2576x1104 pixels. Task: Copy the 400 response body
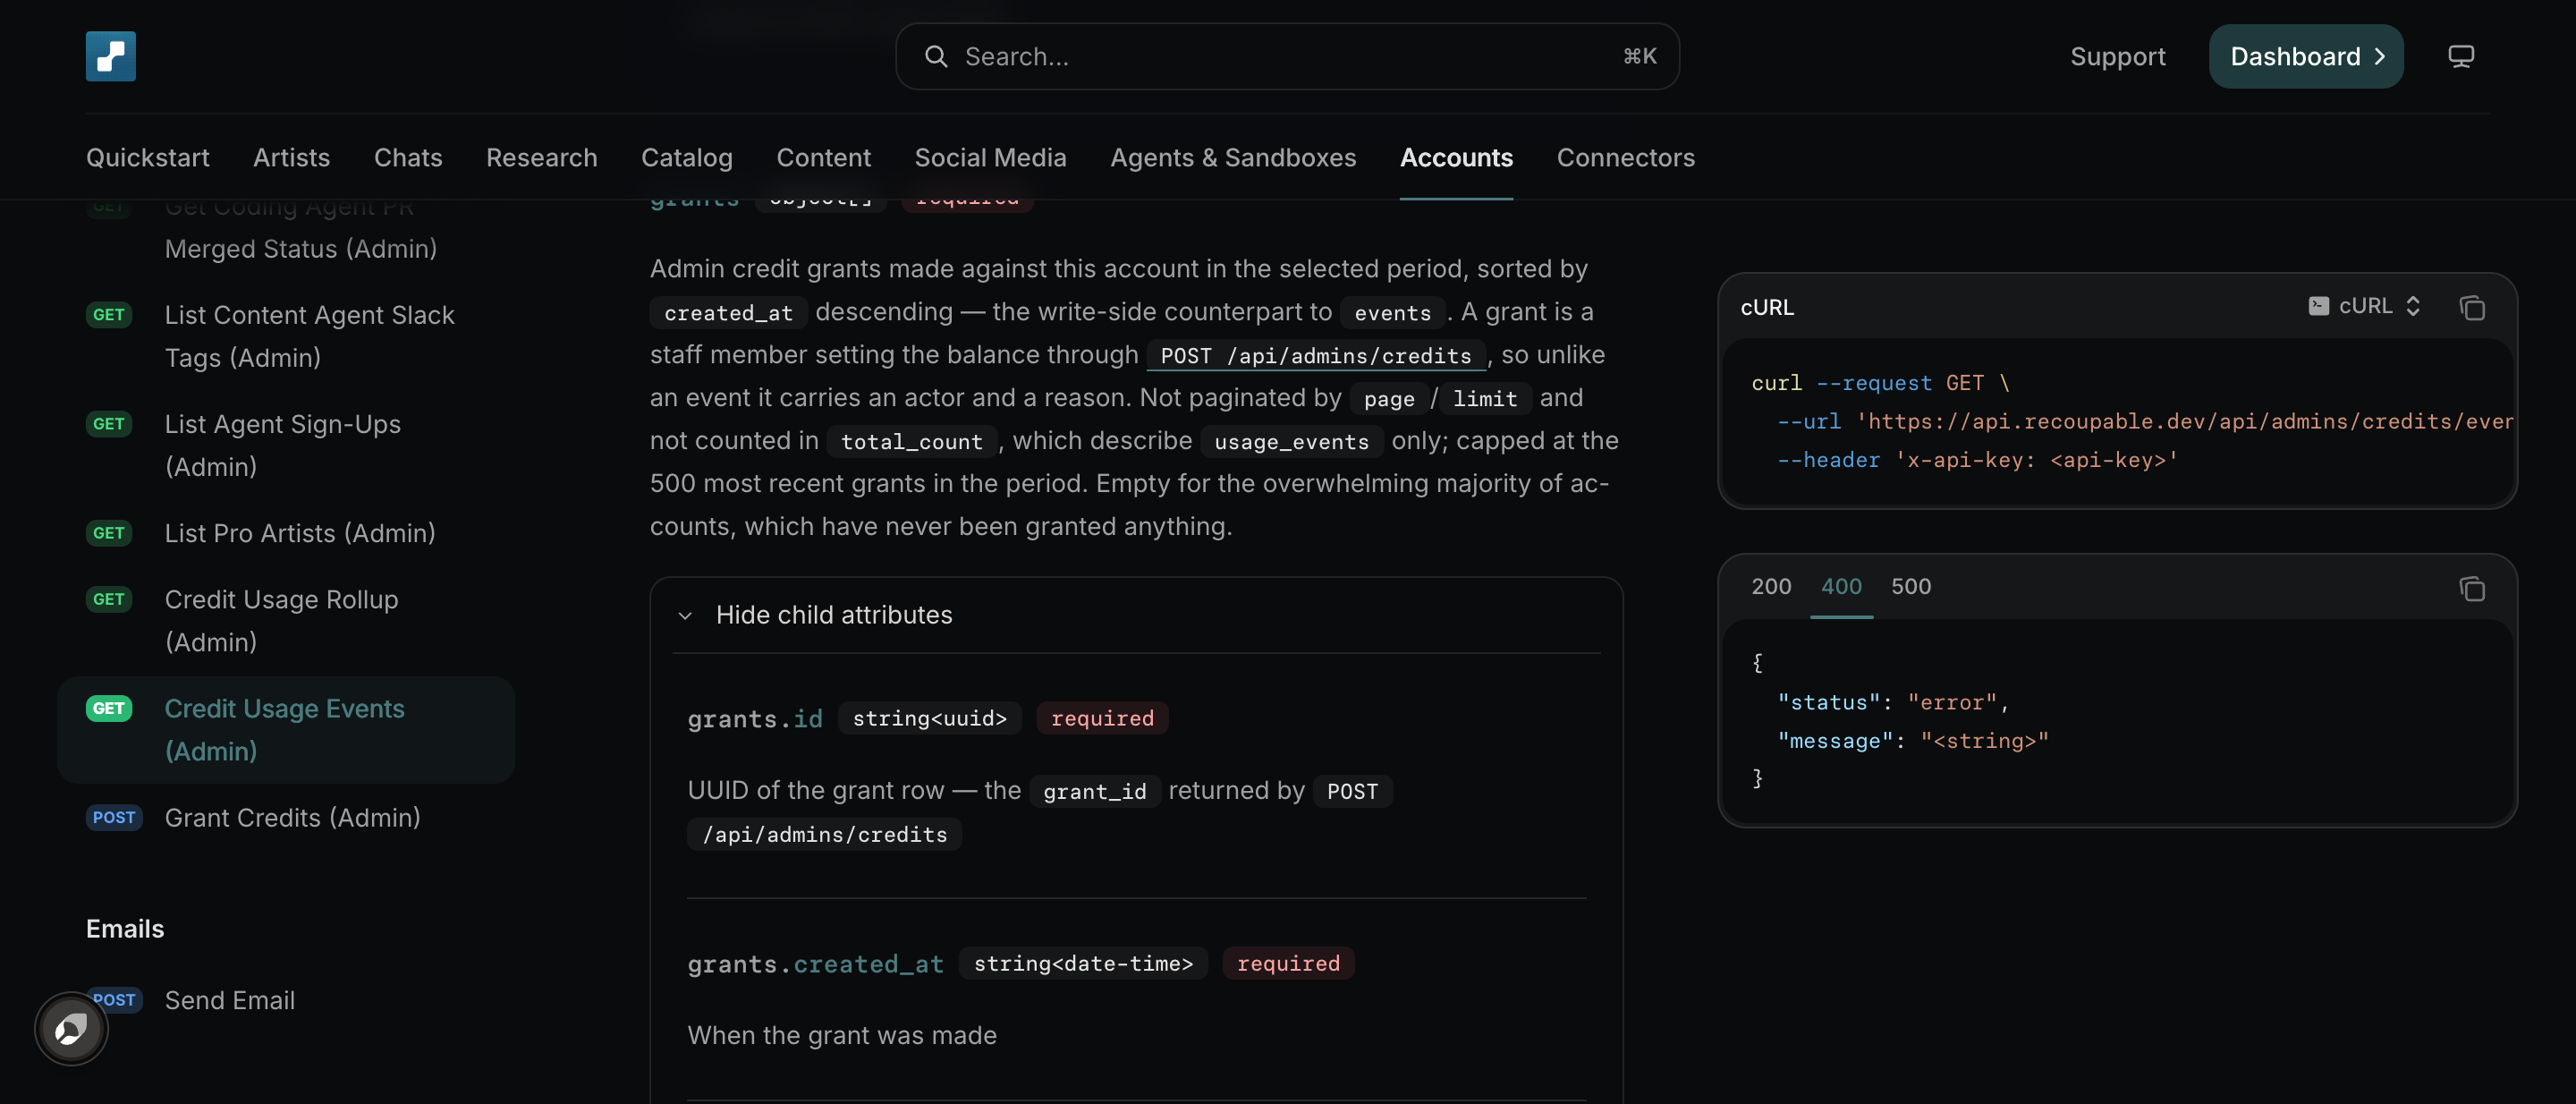(x=2472, y=588)
